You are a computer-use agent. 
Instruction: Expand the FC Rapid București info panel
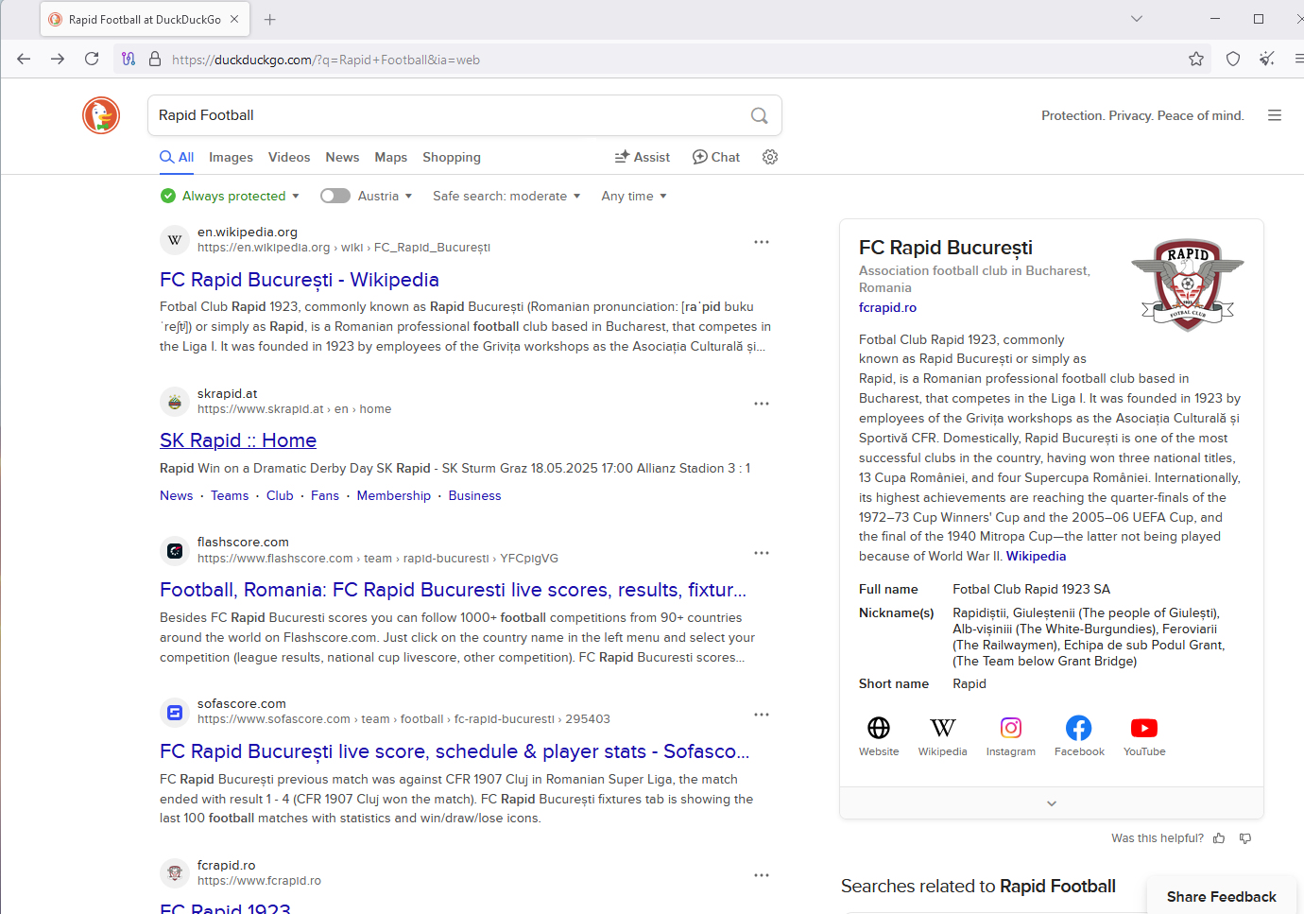[1052, 803]
